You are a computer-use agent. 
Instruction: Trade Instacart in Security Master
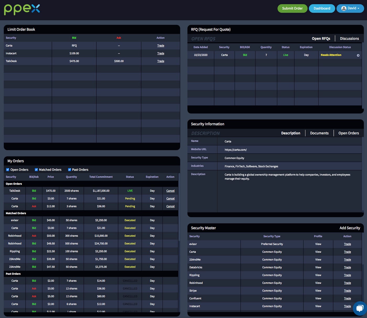tap(347, 306)
